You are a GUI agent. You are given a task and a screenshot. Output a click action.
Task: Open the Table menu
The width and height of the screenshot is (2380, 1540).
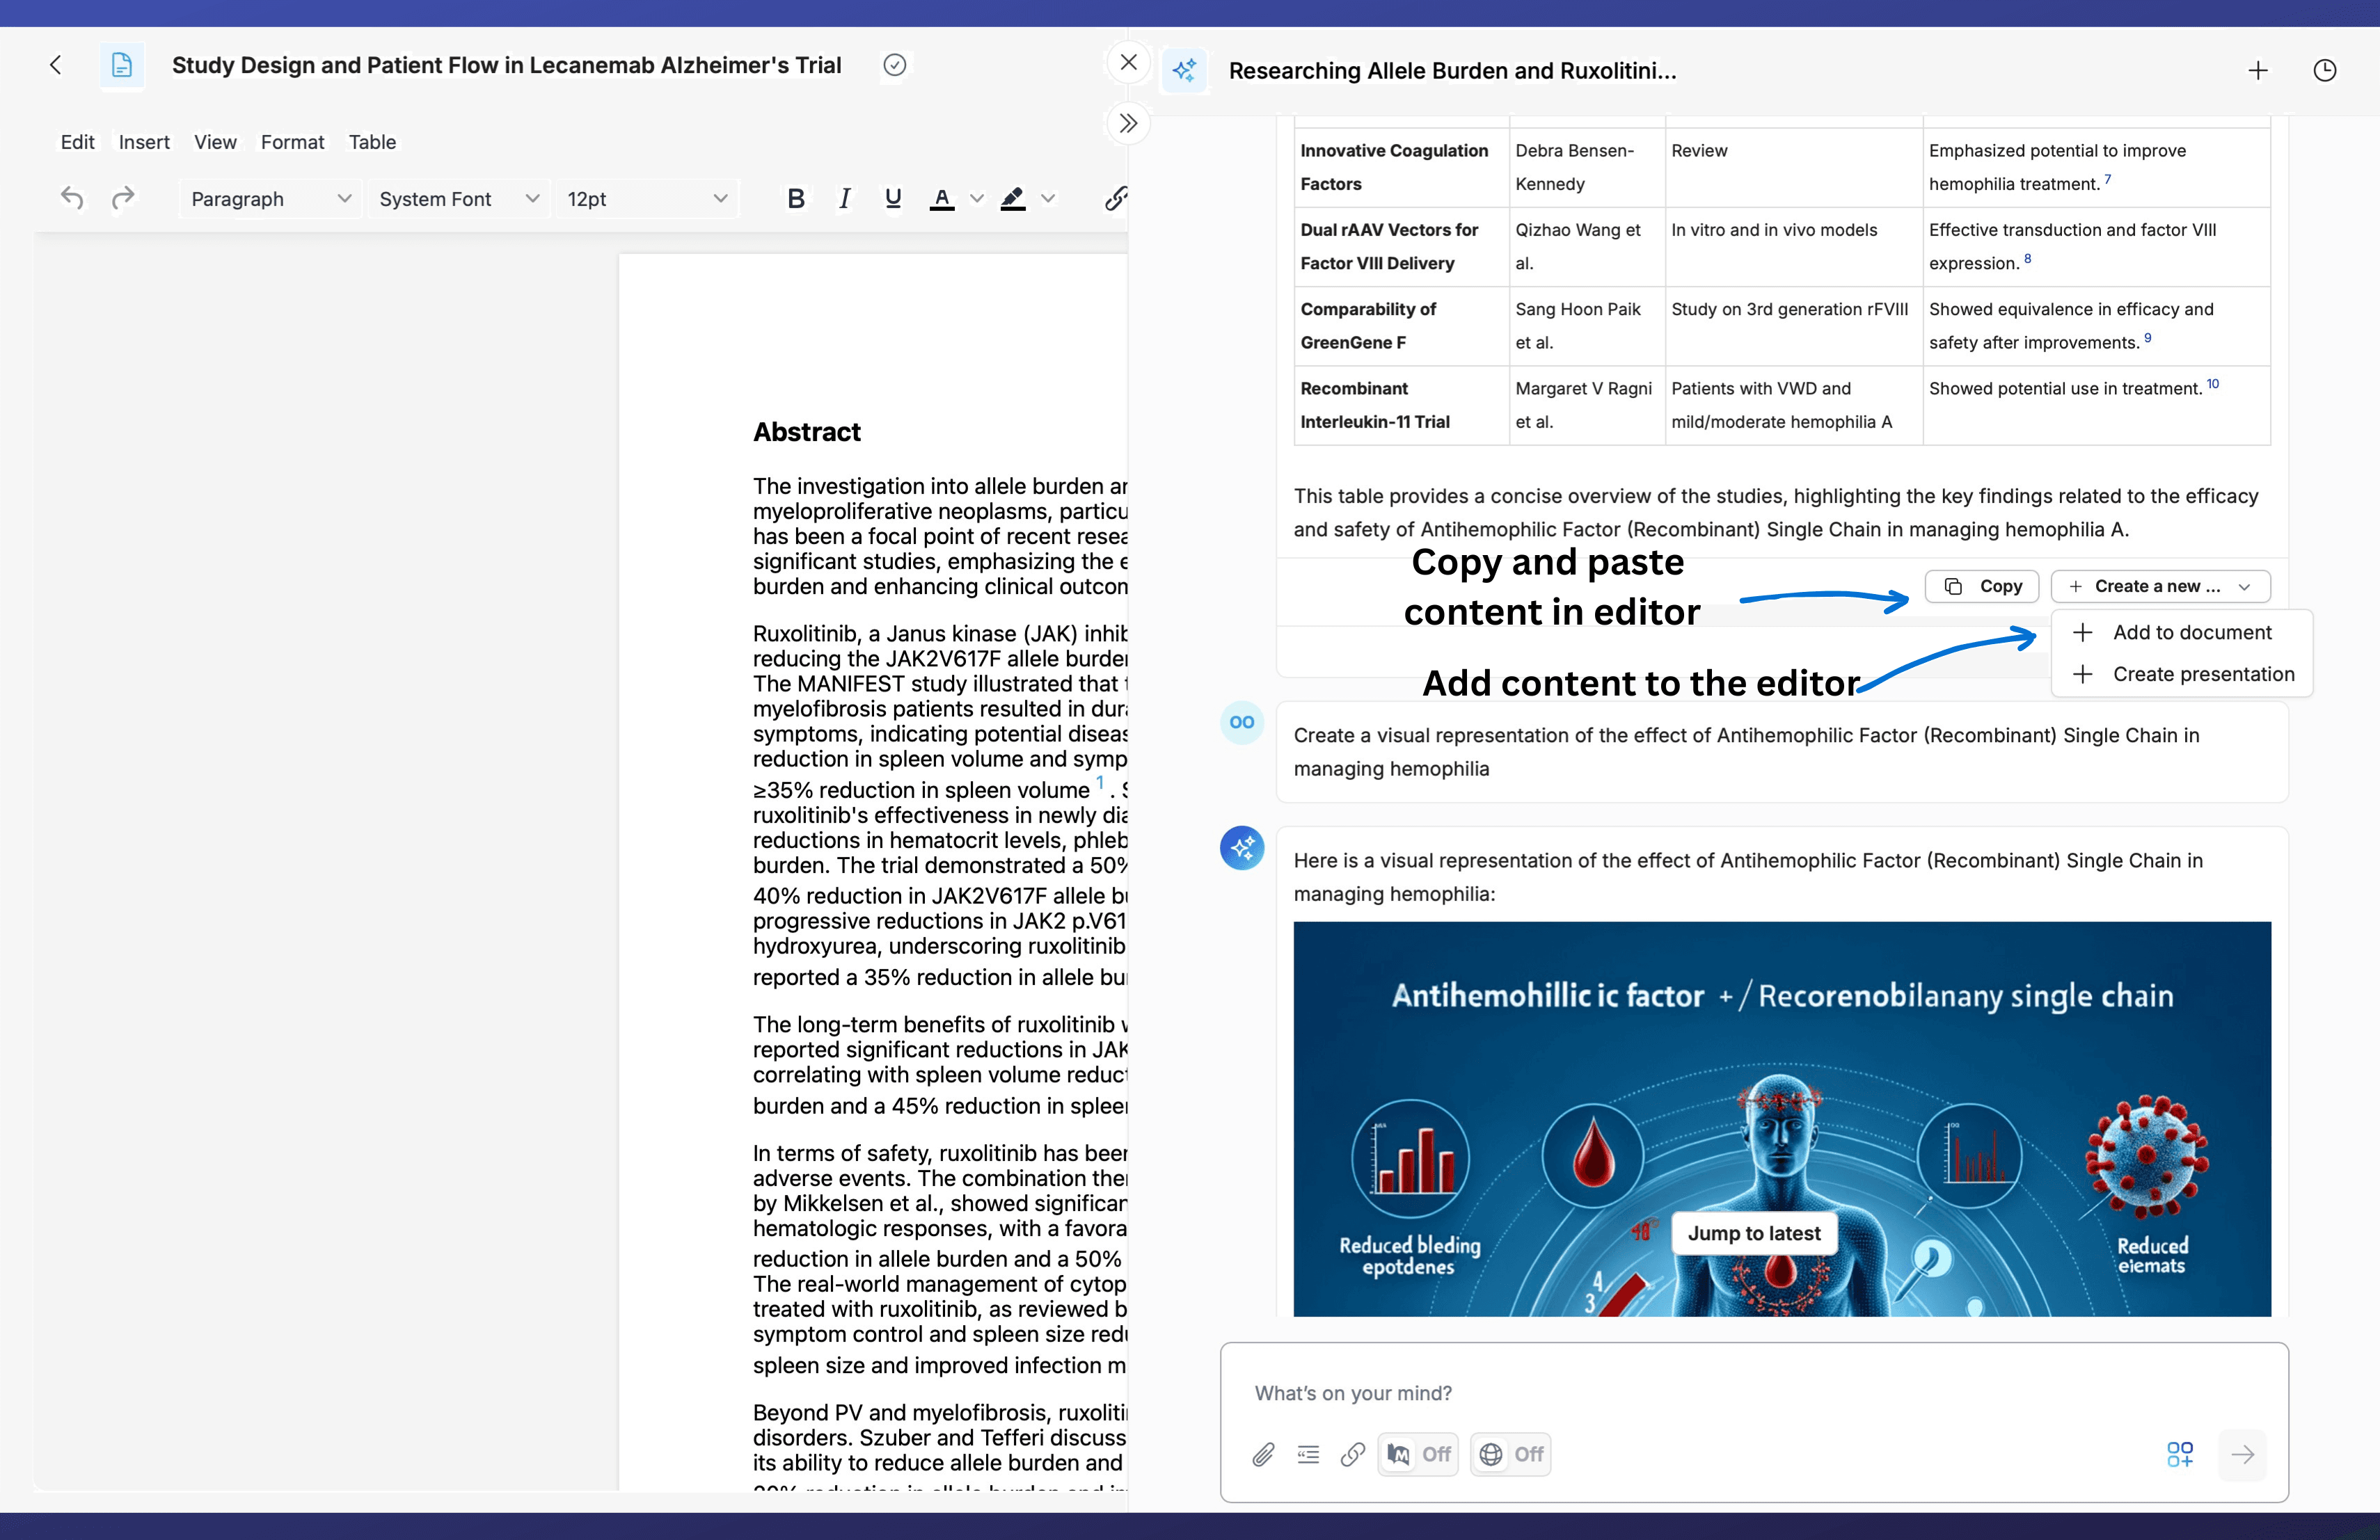tap(372, 142)
